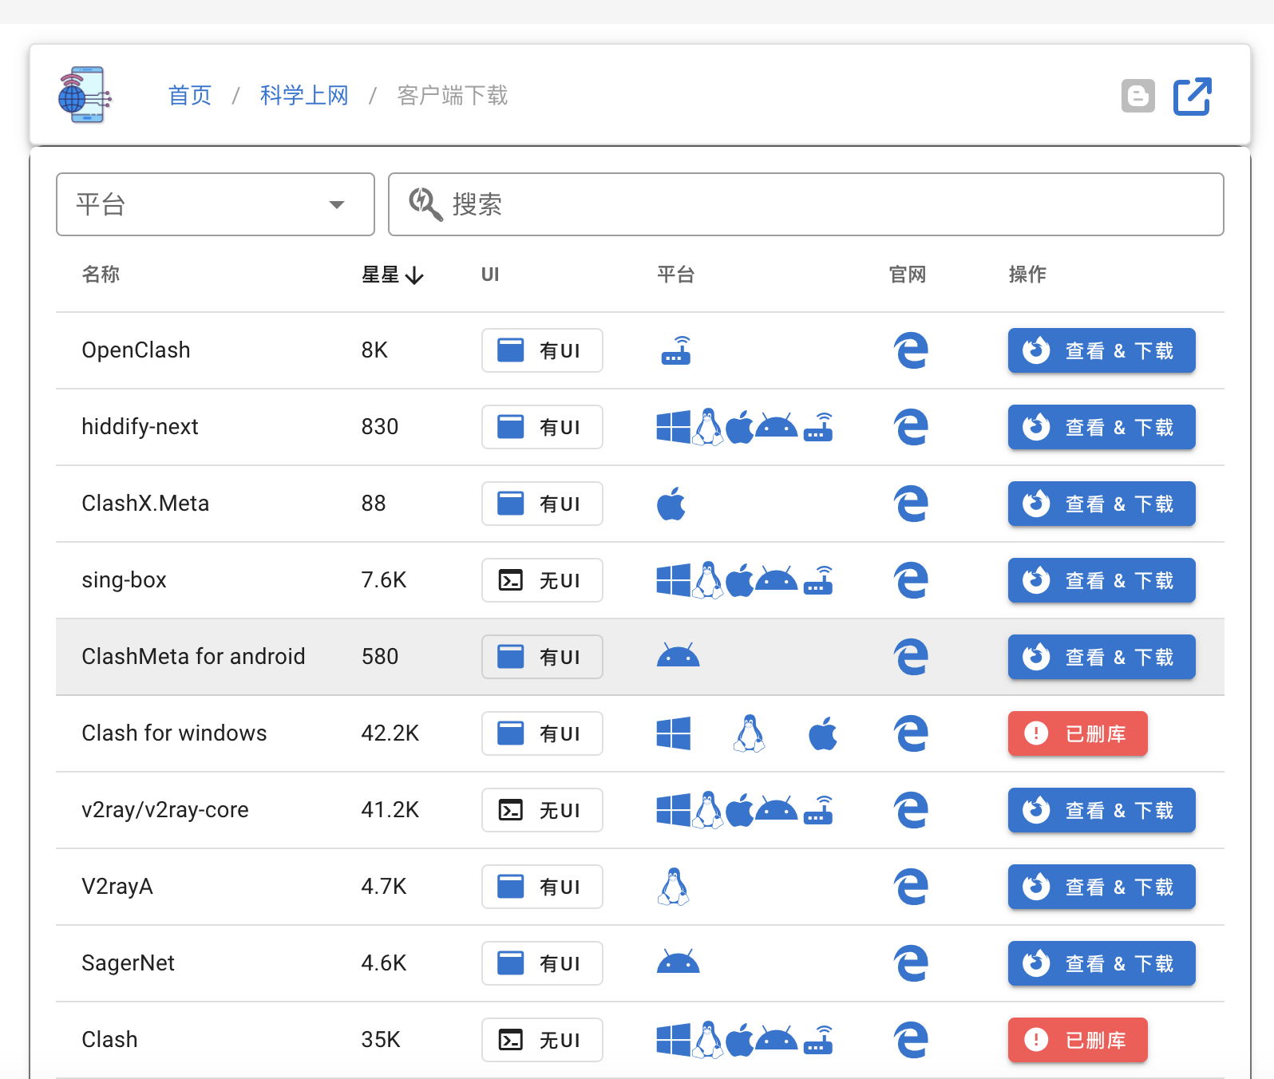This screenshot has height=1079, width=1274.
Task: Go to 科学上网 breadcrumb link
Action: pos(304,96)
